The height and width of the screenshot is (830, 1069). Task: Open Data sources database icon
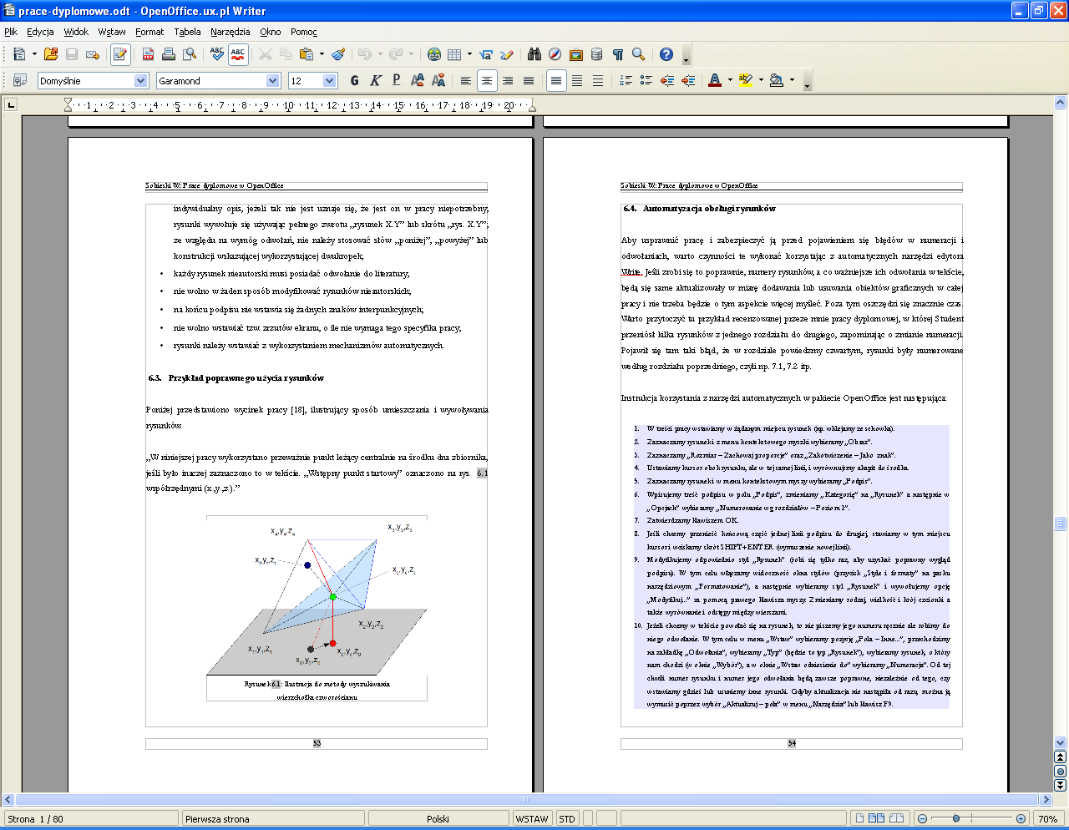tap(597, 54)
